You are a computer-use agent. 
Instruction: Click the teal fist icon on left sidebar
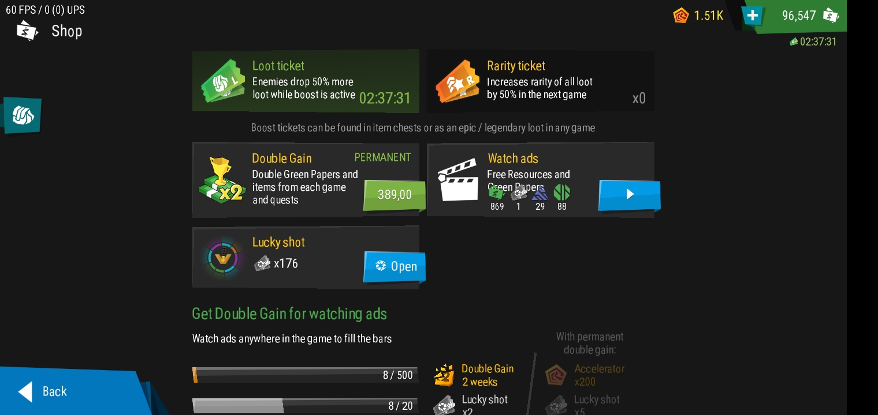23,115
